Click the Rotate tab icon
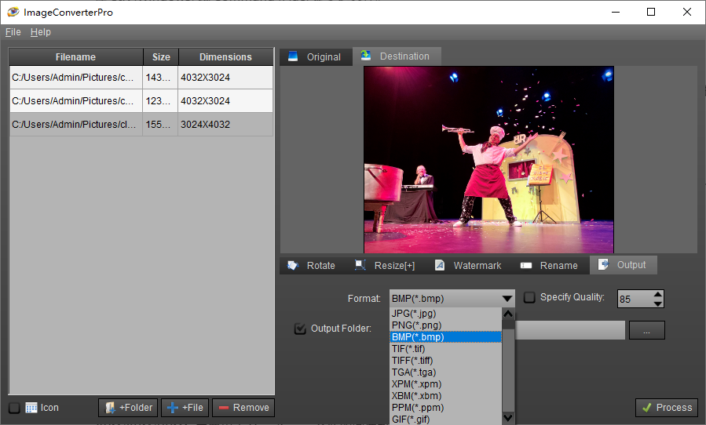This screenshot has height=425, width=706. pyautogui.click(x=293, y=266)
